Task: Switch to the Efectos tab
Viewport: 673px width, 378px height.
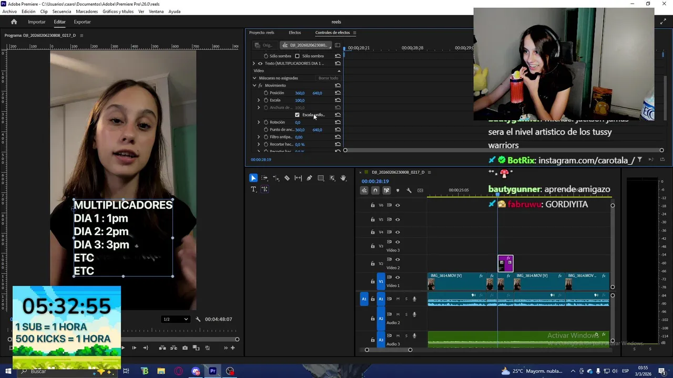Action: [x=295, y=33]
